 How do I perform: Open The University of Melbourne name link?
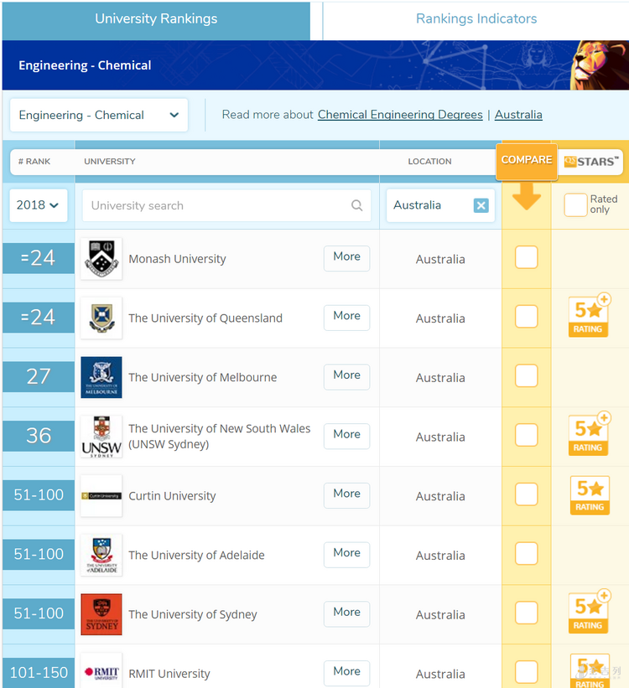coord(202,377)
